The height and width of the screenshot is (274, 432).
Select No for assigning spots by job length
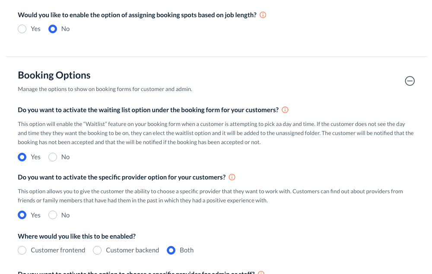pos(53,29)
